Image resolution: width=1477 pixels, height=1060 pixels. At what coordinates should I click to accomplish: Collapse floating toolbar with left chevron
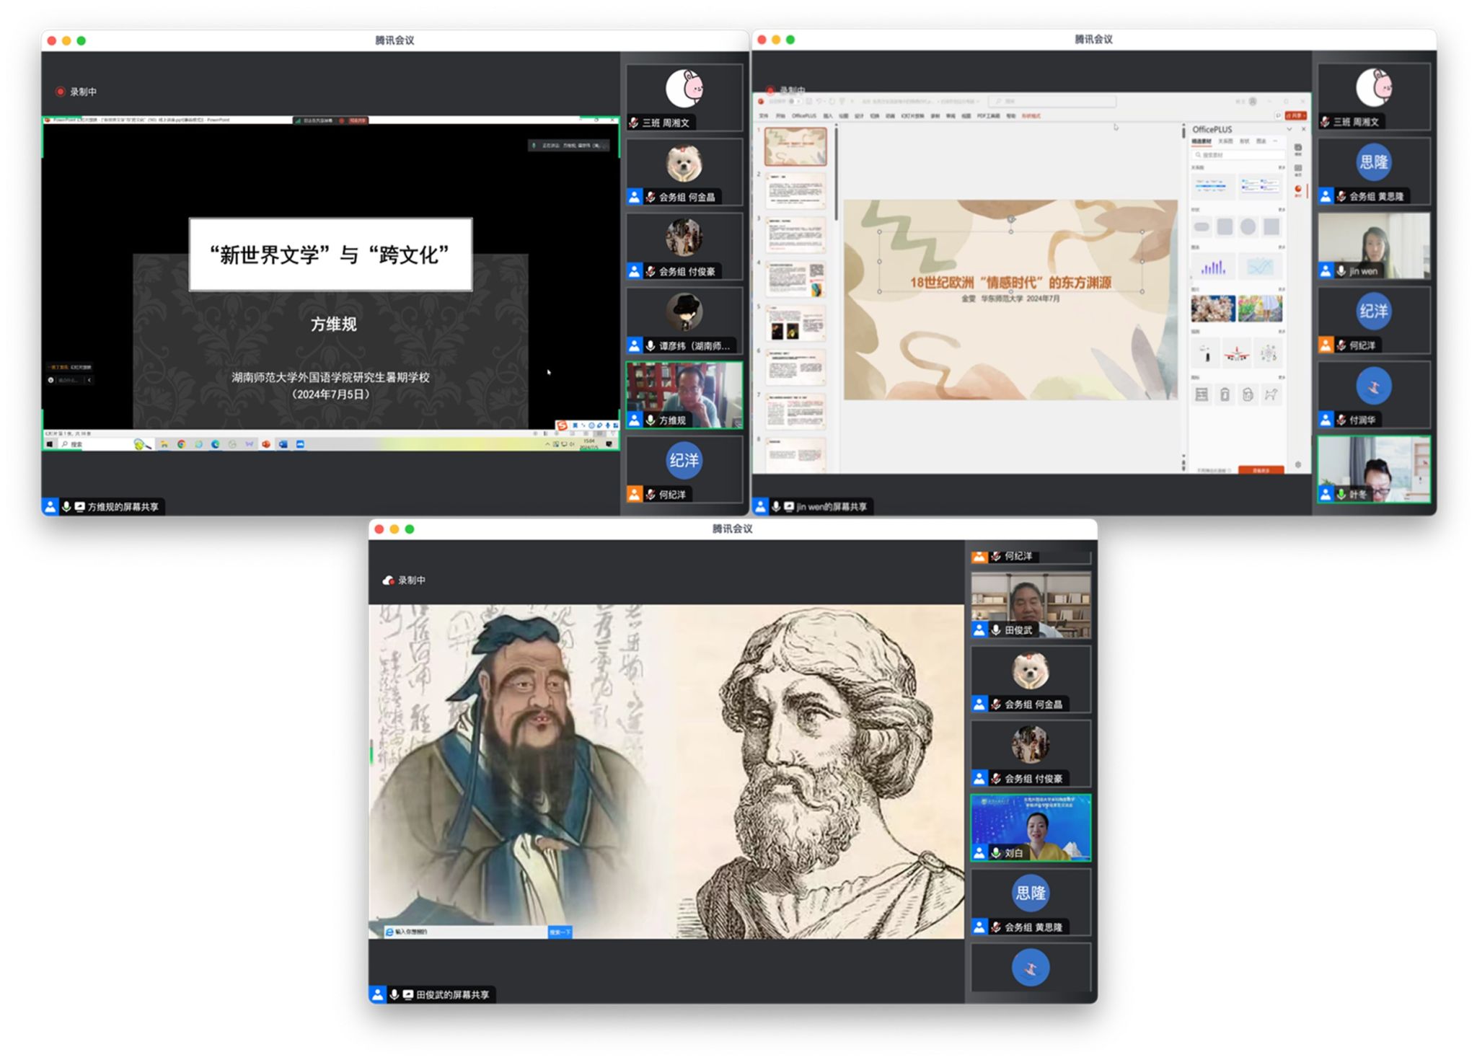89,380
